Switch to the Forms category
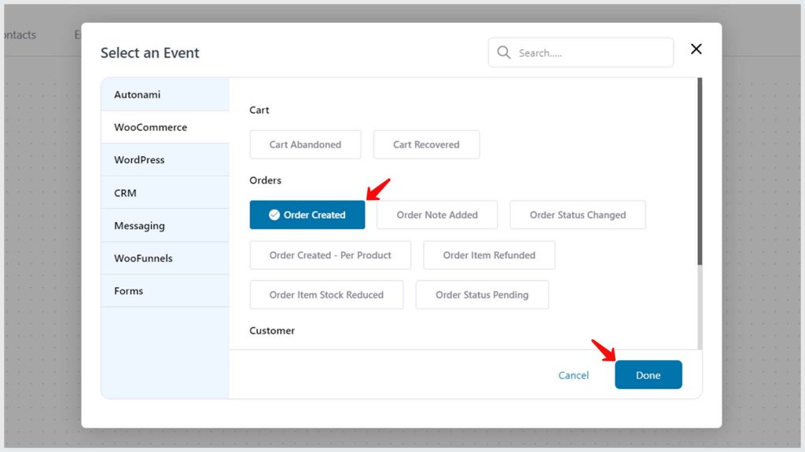Screen dimensions: 805x452 coord(128,290)
